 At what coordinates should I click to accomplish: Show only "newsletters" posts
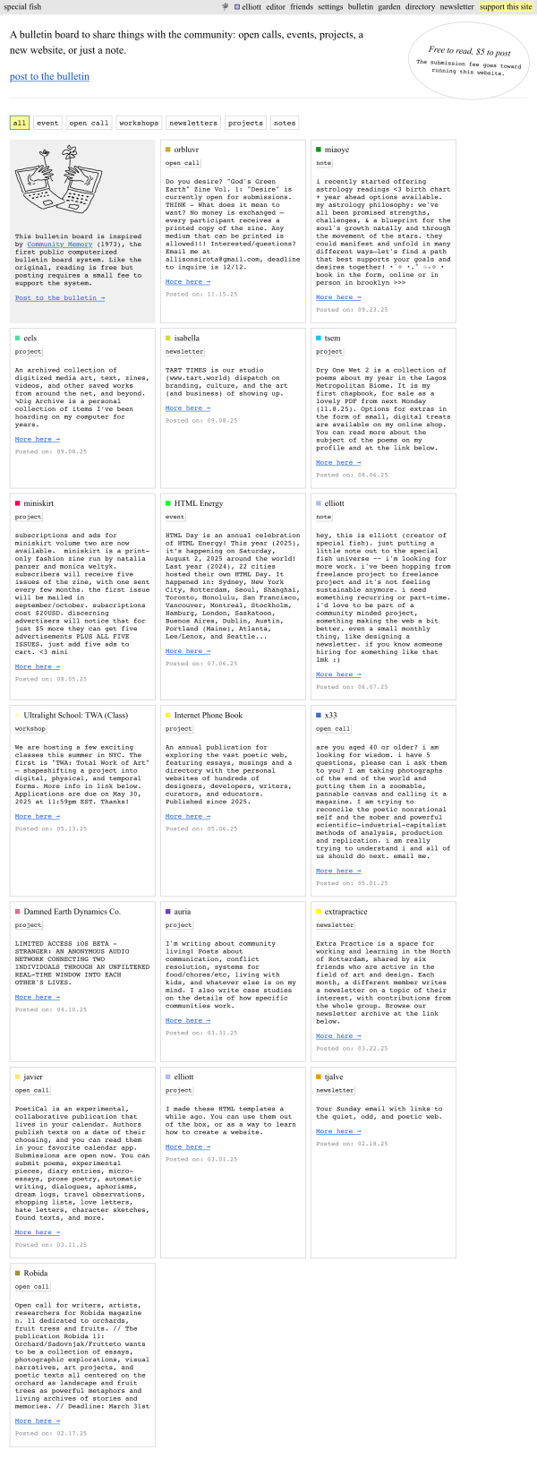point(193,123)
